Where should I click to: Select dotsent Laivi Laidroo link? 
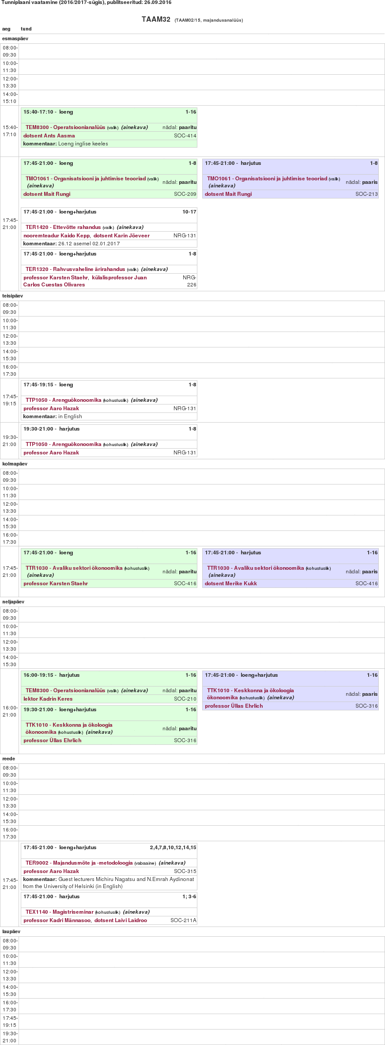pyautogui.click(x=121, y=920)
